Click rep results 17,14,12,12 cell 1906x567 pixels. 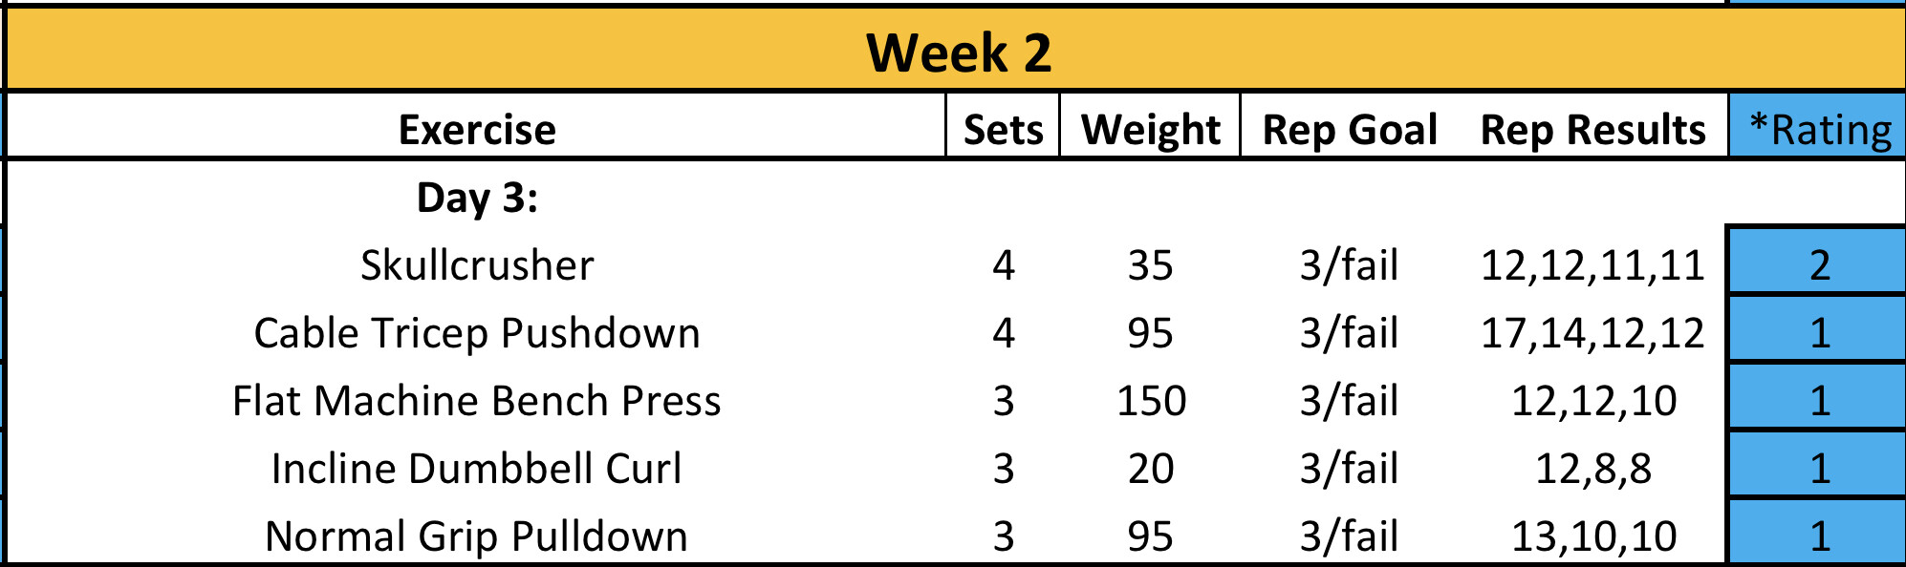[1592, 333]
